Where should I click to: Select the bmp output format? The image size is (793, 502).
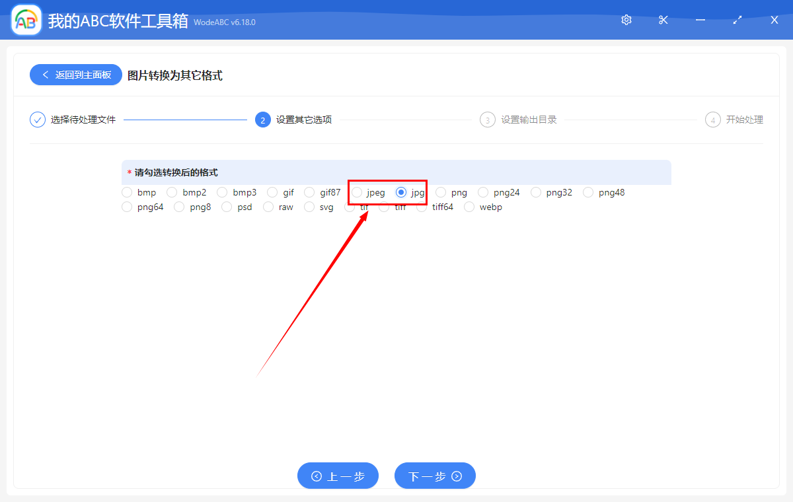[126, 192]
